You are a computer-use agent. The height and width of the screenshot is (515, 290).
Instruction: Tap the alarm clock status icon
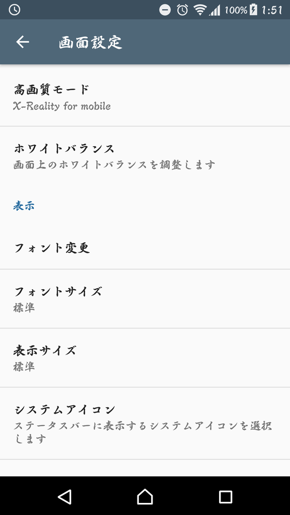pos(182,10)
